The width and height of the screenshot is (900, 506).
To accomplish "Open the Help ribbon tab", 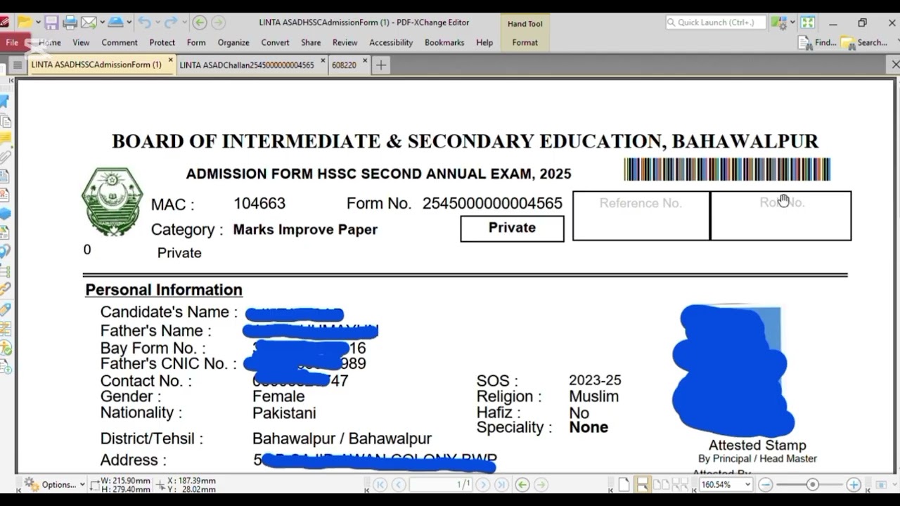I will pos(484,42).
